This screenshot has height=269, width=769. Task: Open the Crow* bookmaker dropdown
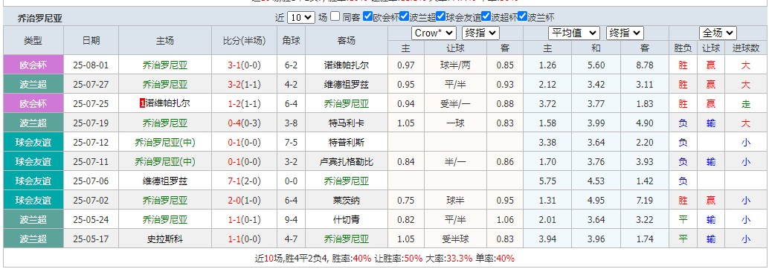coord(434,33)
